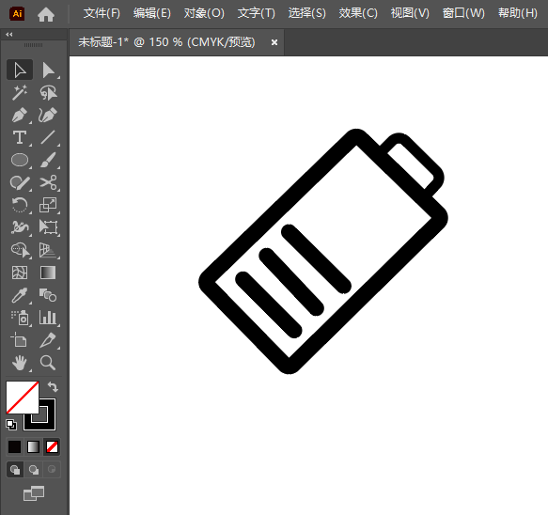Select the Paintbrush tool
548x515 pixels.
(x=48, y=160)
